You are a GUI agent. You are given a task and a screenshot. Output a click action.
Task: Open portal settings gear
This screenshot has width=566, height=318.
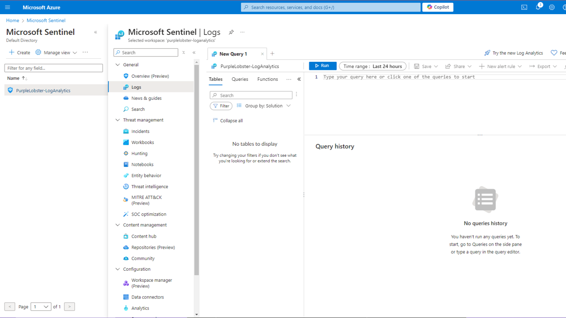(x=552, y=7)
